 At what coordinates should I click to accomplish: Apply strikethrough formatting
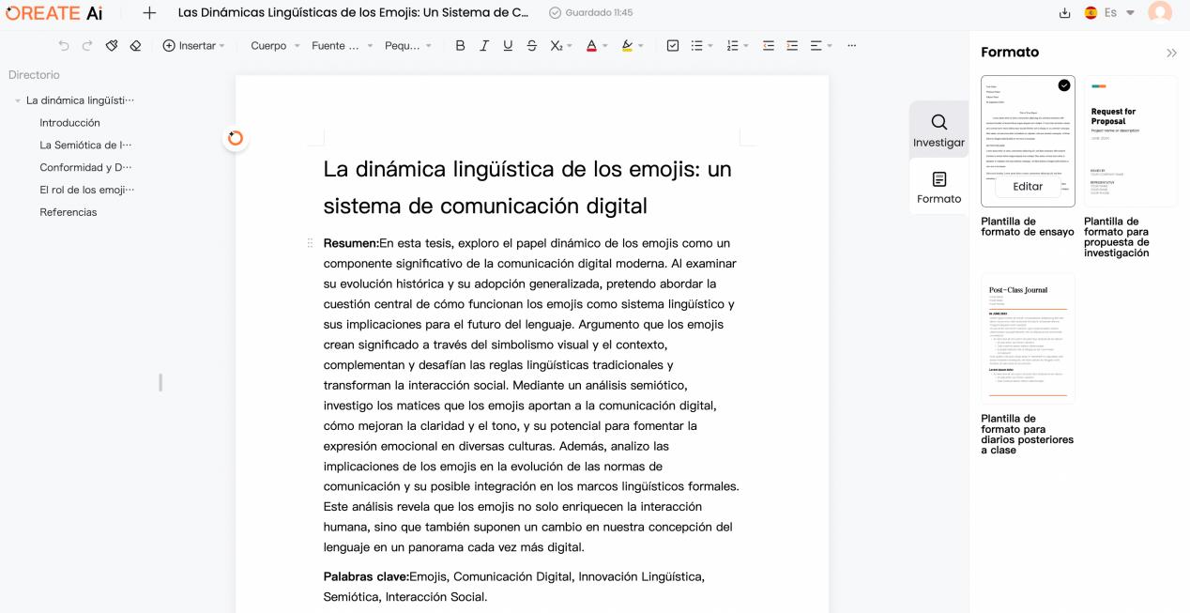pos(532,46)
